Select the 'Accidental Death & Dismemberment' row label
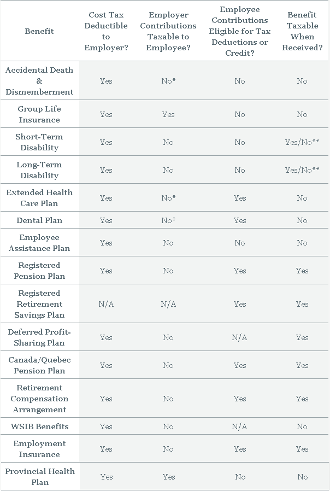Image resolution: width=330 pixels, height=491 pixels. [x=39, y=81]
